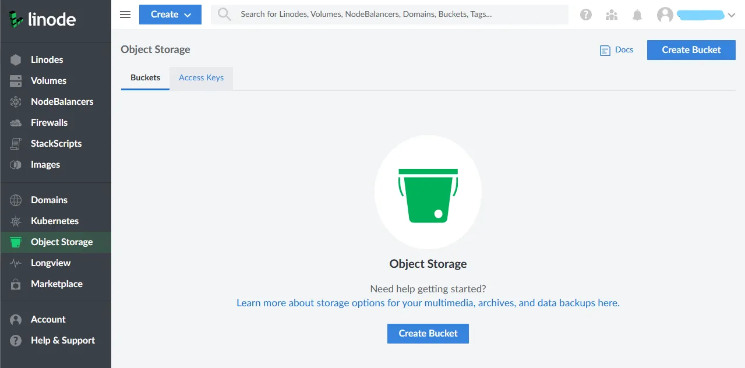The height and width of the screenshot is (368, 745).
Task: Click the Create Bucket button below the help text
Action: (x=428, y=333)
